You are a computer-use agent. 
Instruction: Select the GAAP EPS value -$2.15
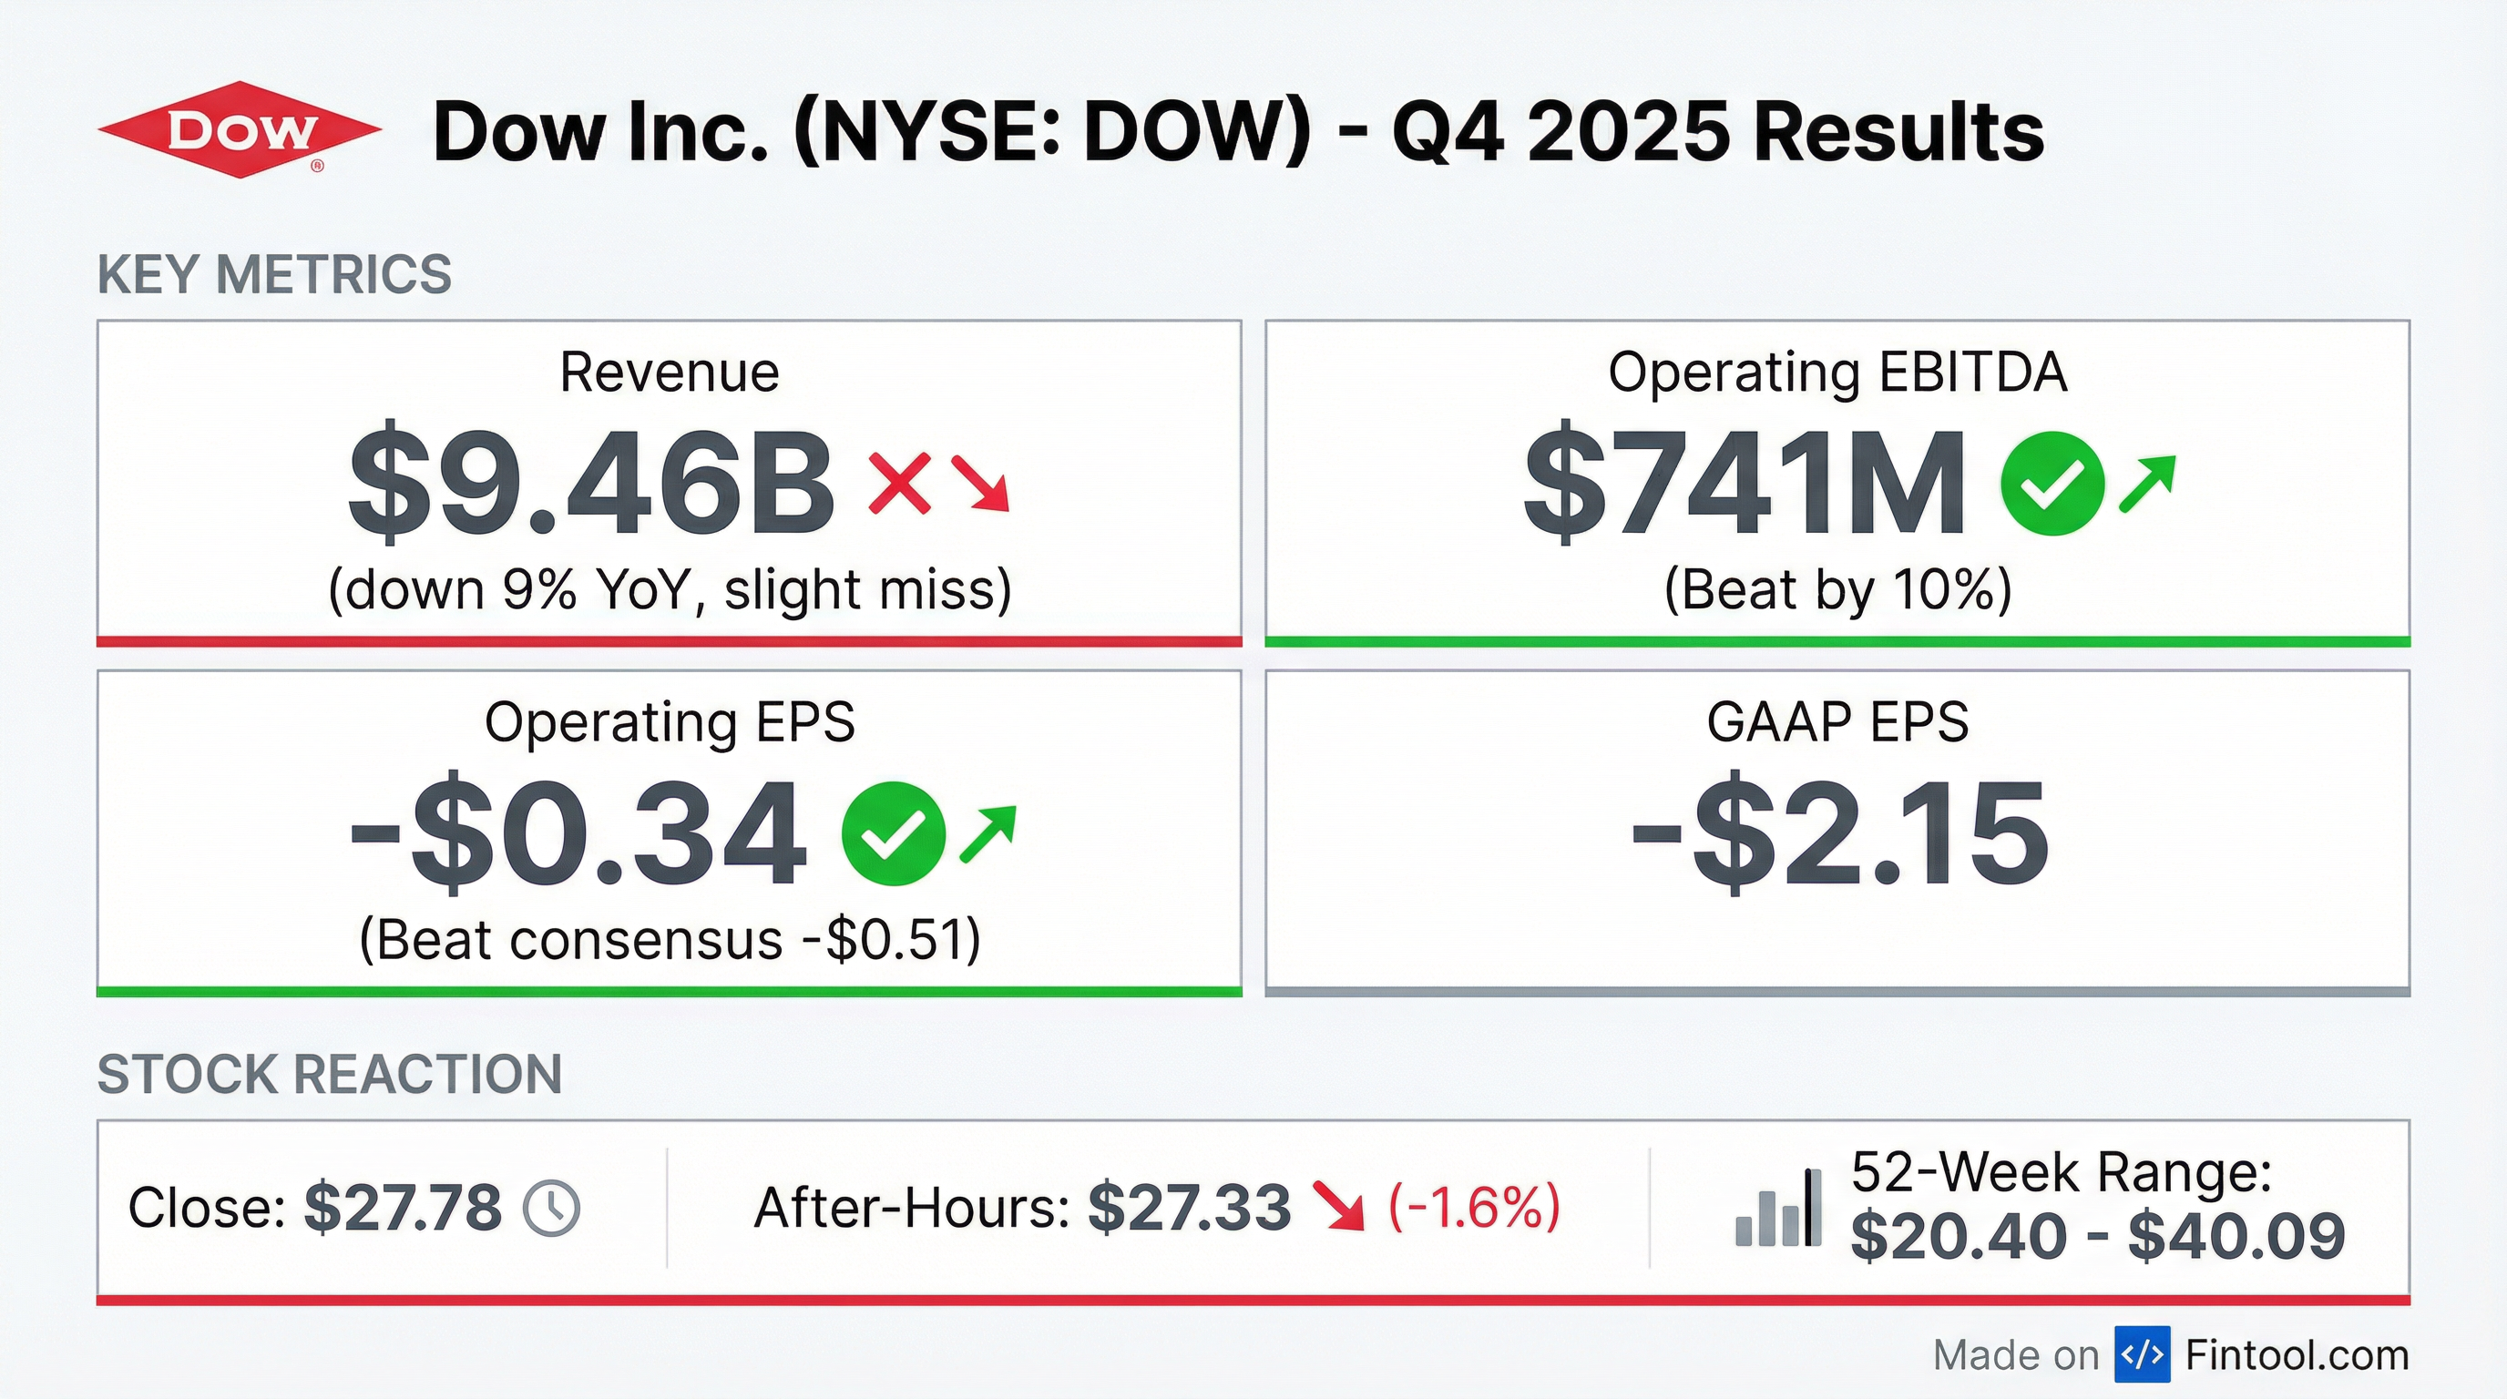point(1839,834)
